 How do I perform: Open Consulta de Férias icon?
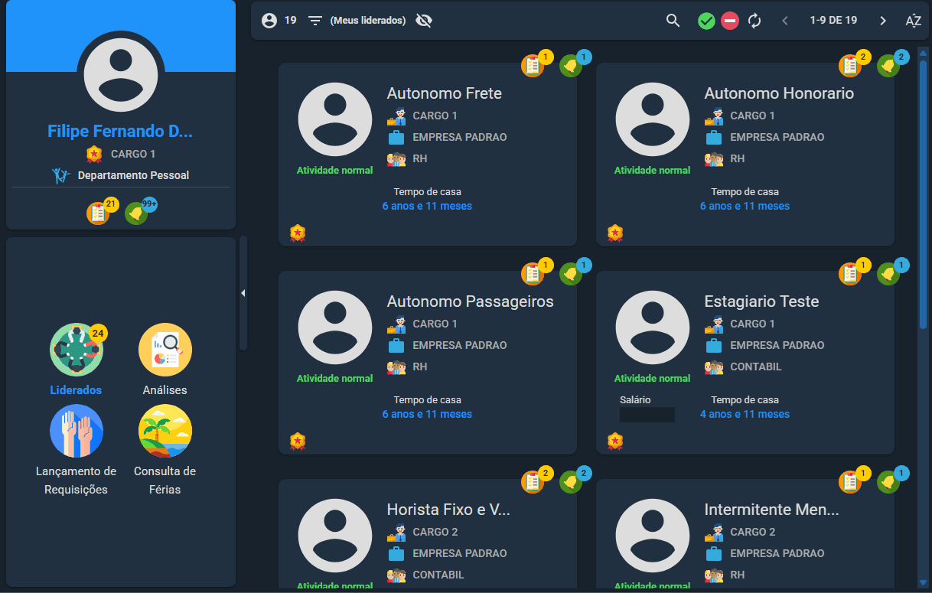tap(165, 431)
